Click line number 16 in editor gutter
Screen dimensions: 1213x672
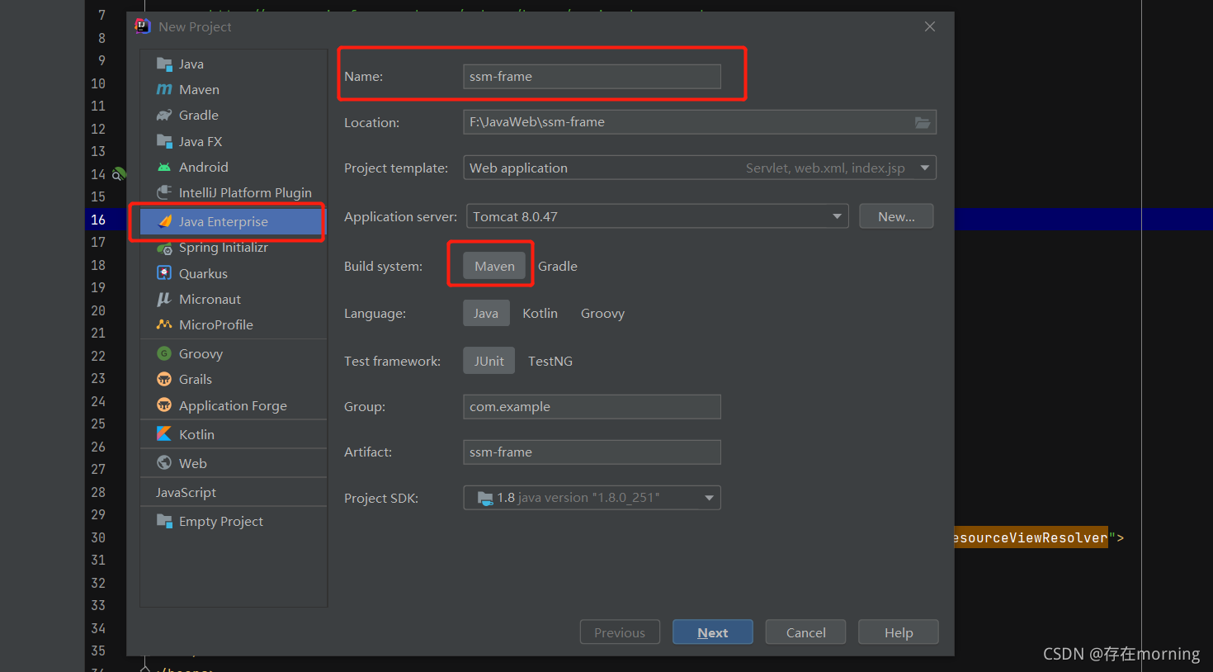(98, 220)
